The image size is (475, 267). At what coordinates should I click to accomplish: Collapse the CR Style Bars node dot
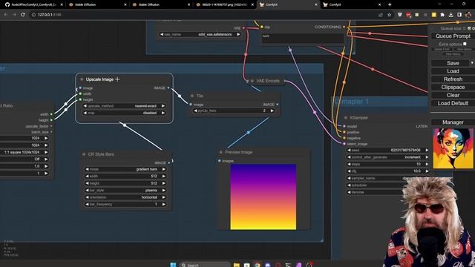click(x=84, y=154)
